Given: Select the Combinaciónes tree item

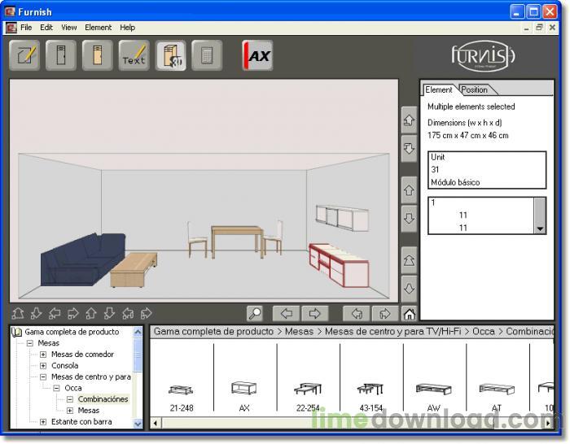Looking at the screenshot, I should (103, 399).
